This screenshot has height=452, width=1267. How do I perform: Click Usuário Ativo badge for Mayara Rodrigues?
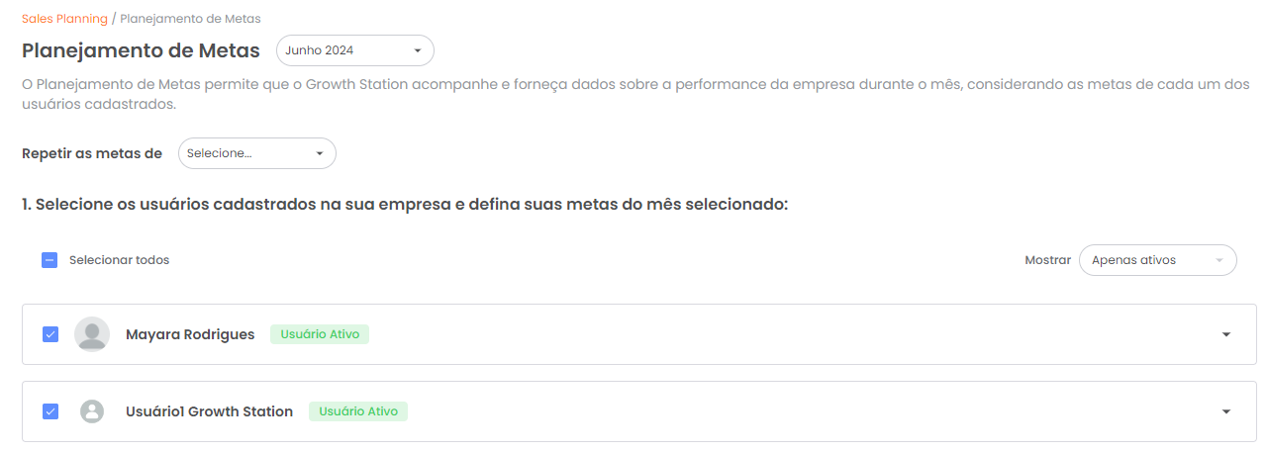pyautogui.click(x=320, y=334)
